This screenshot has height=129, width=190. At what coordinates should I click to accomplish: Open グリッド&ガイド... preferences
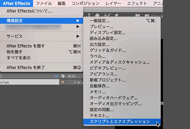point(122,50)
